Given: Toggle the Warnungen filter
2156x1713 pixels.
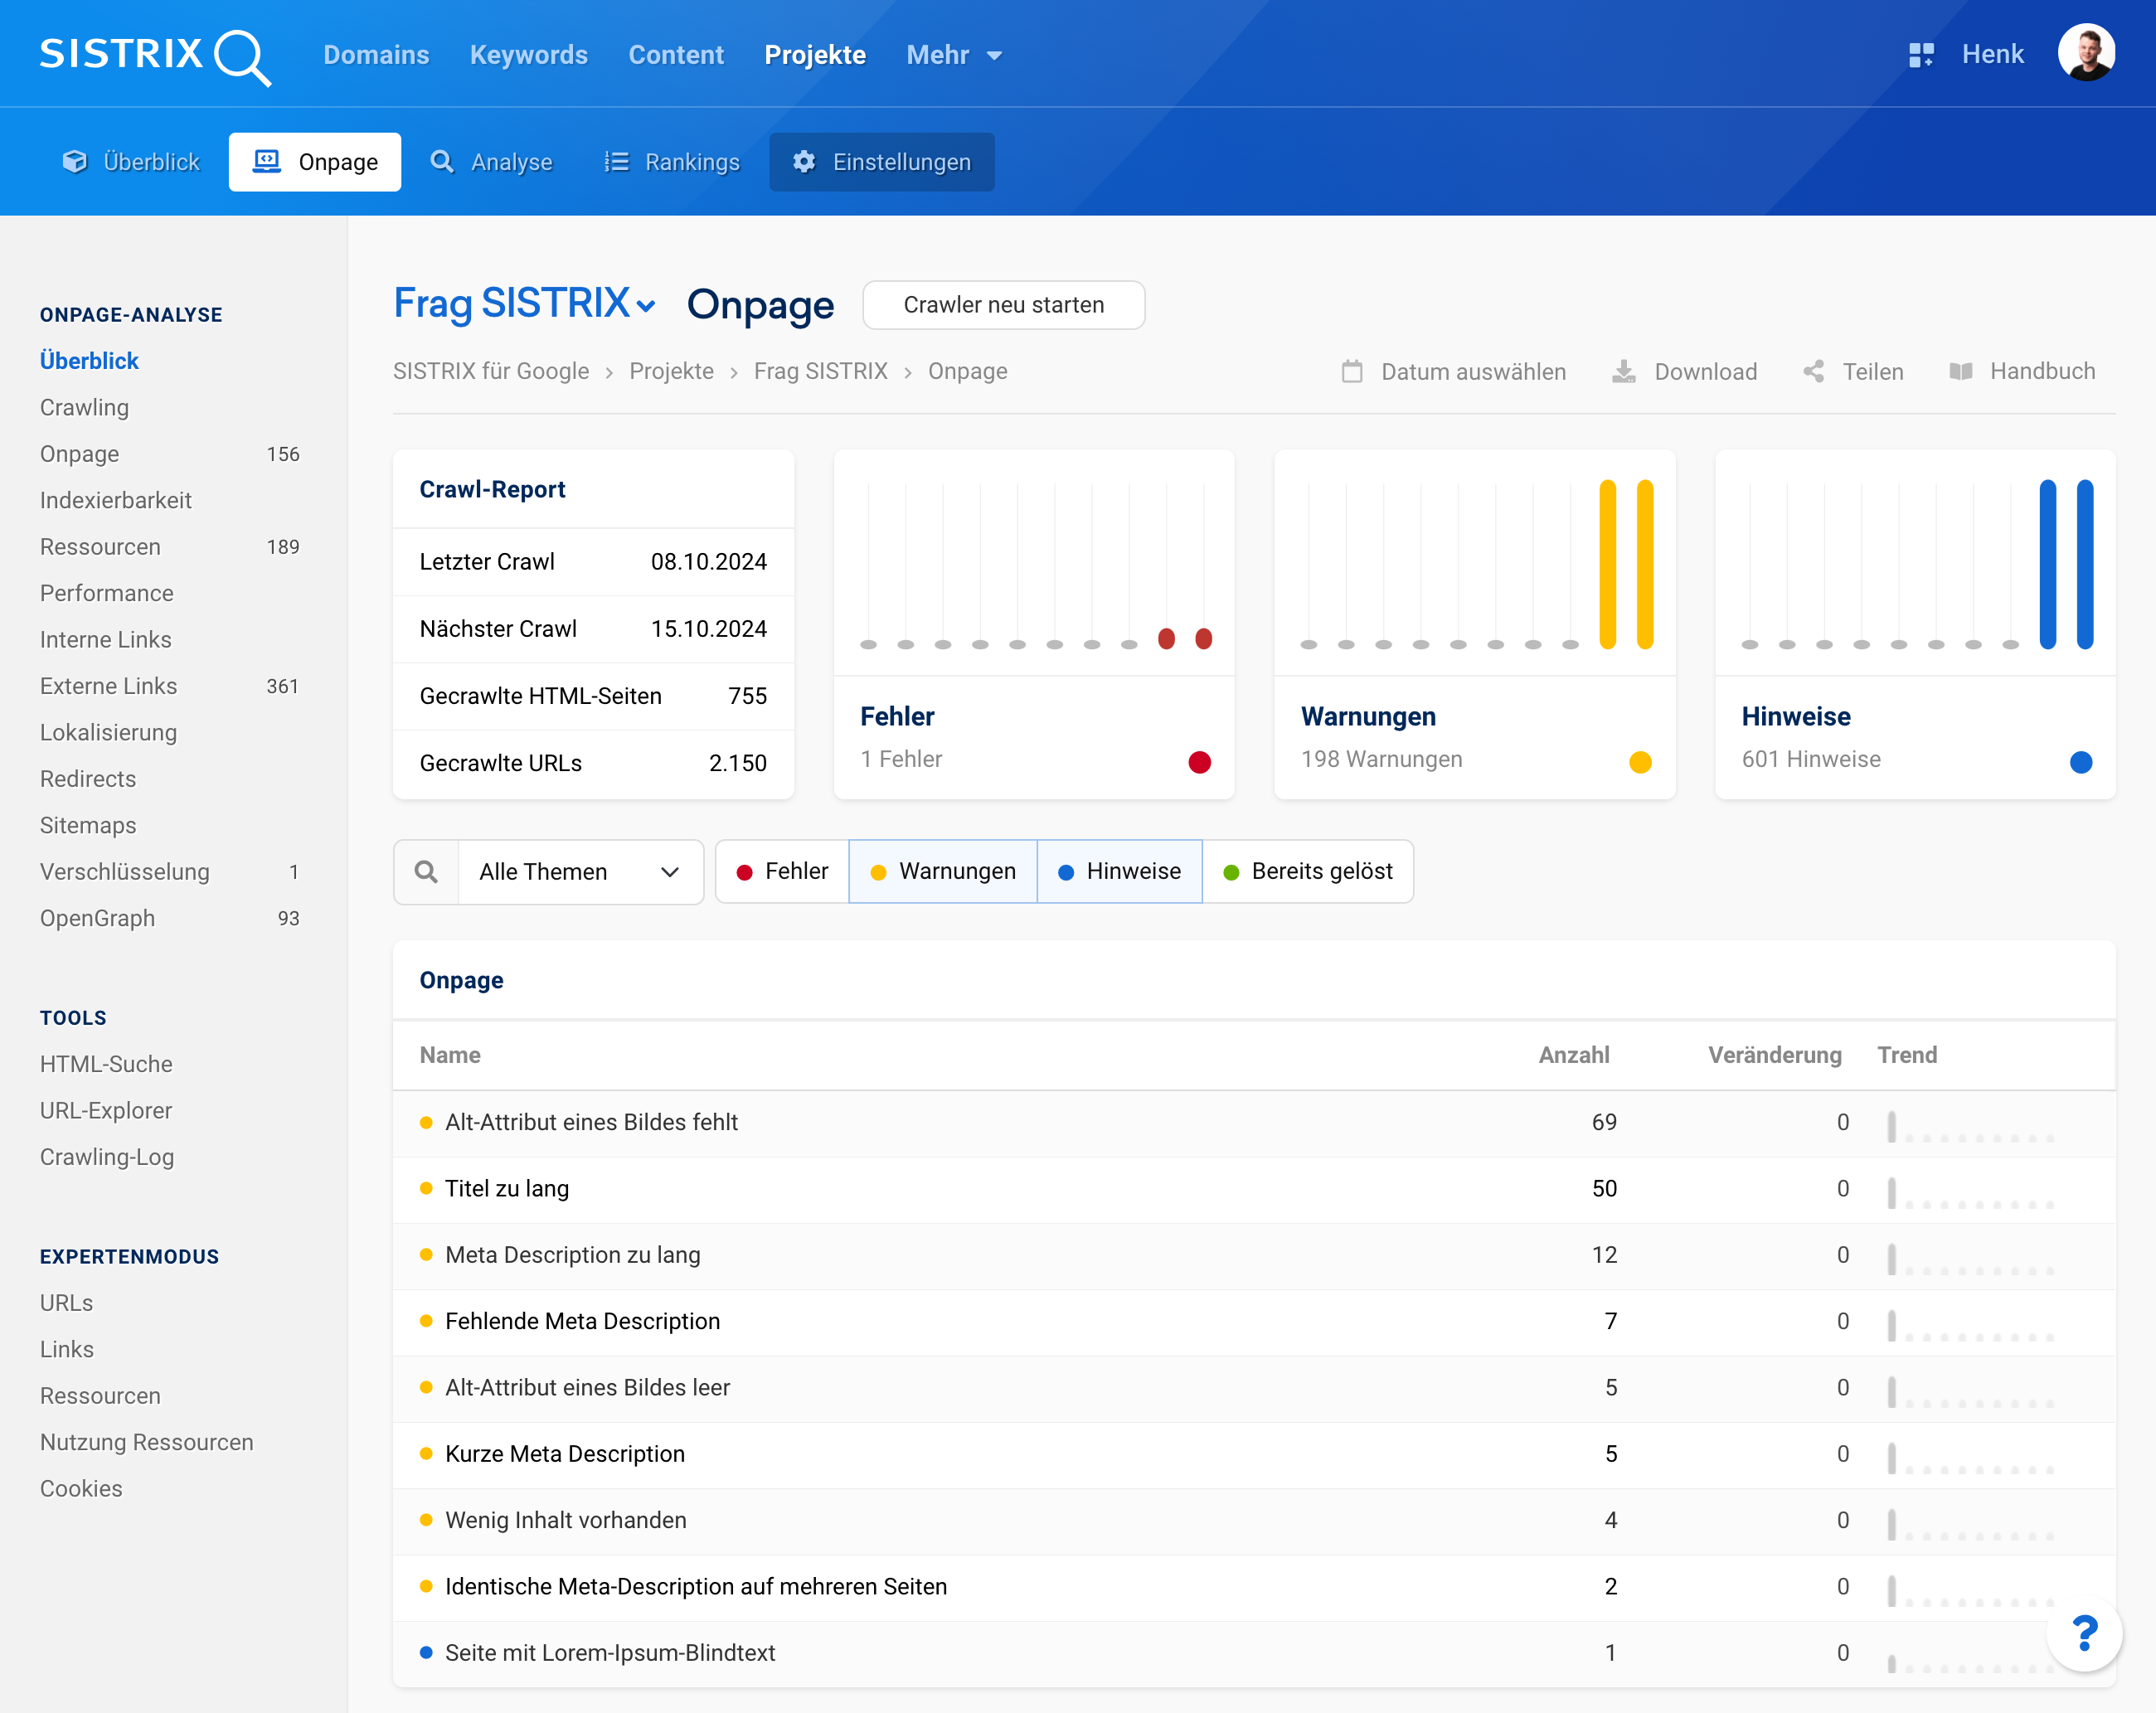Looking at the screenshot, I should click(943, 872).
